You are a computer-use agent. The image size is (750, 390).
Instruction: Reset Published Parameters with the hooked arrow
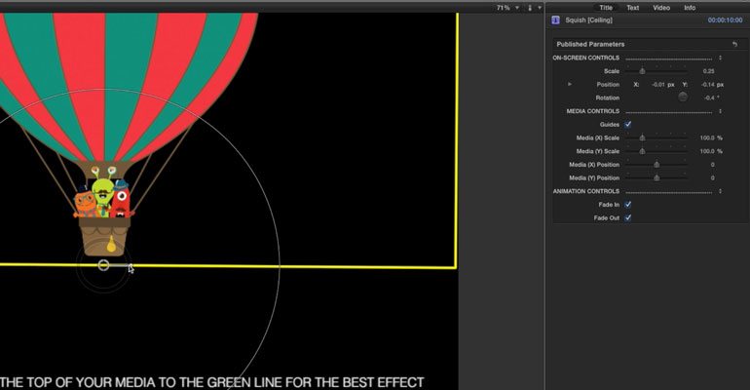point(734,44)
